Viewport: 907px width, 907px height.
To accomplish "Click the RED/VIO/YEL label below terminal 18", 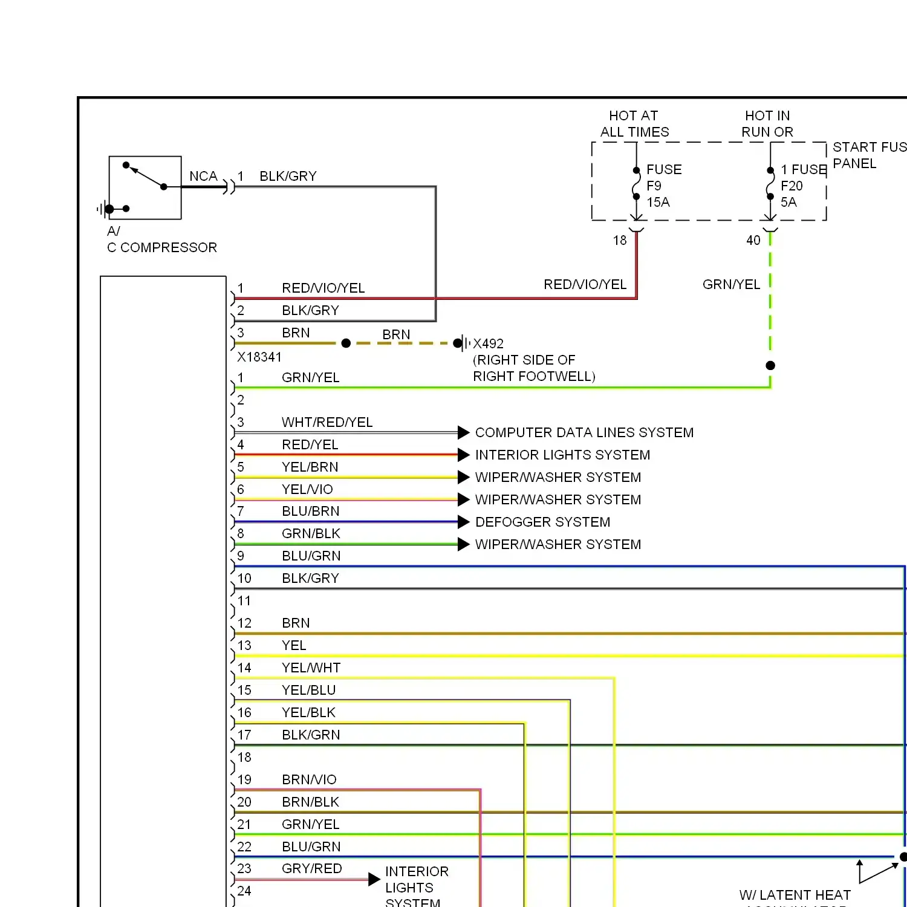I will 585,284.
